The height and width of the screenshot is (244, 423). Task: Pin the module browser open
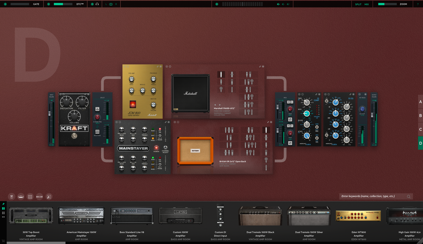coord(4,204)
